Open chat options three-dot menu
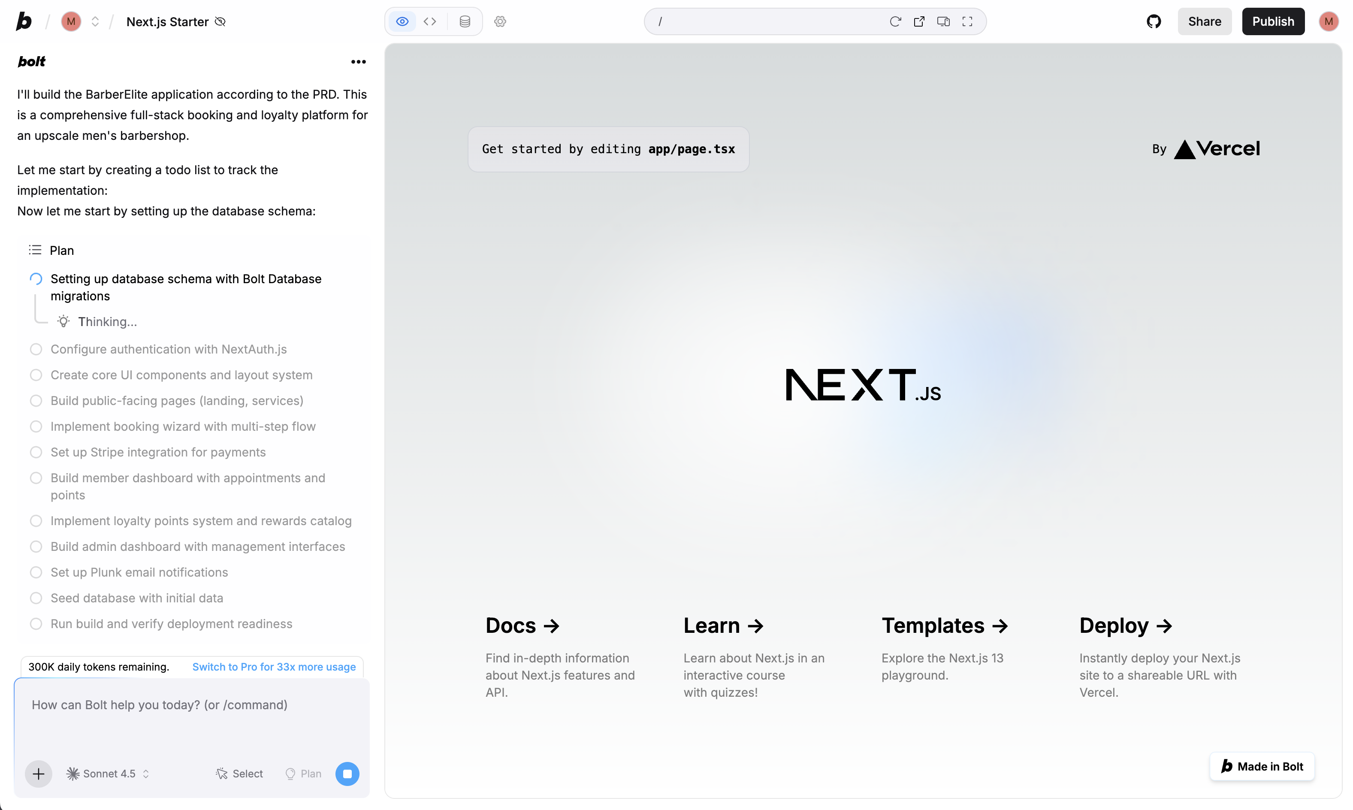The width and height of the screenshot is (1353, 810). [358, 62]
